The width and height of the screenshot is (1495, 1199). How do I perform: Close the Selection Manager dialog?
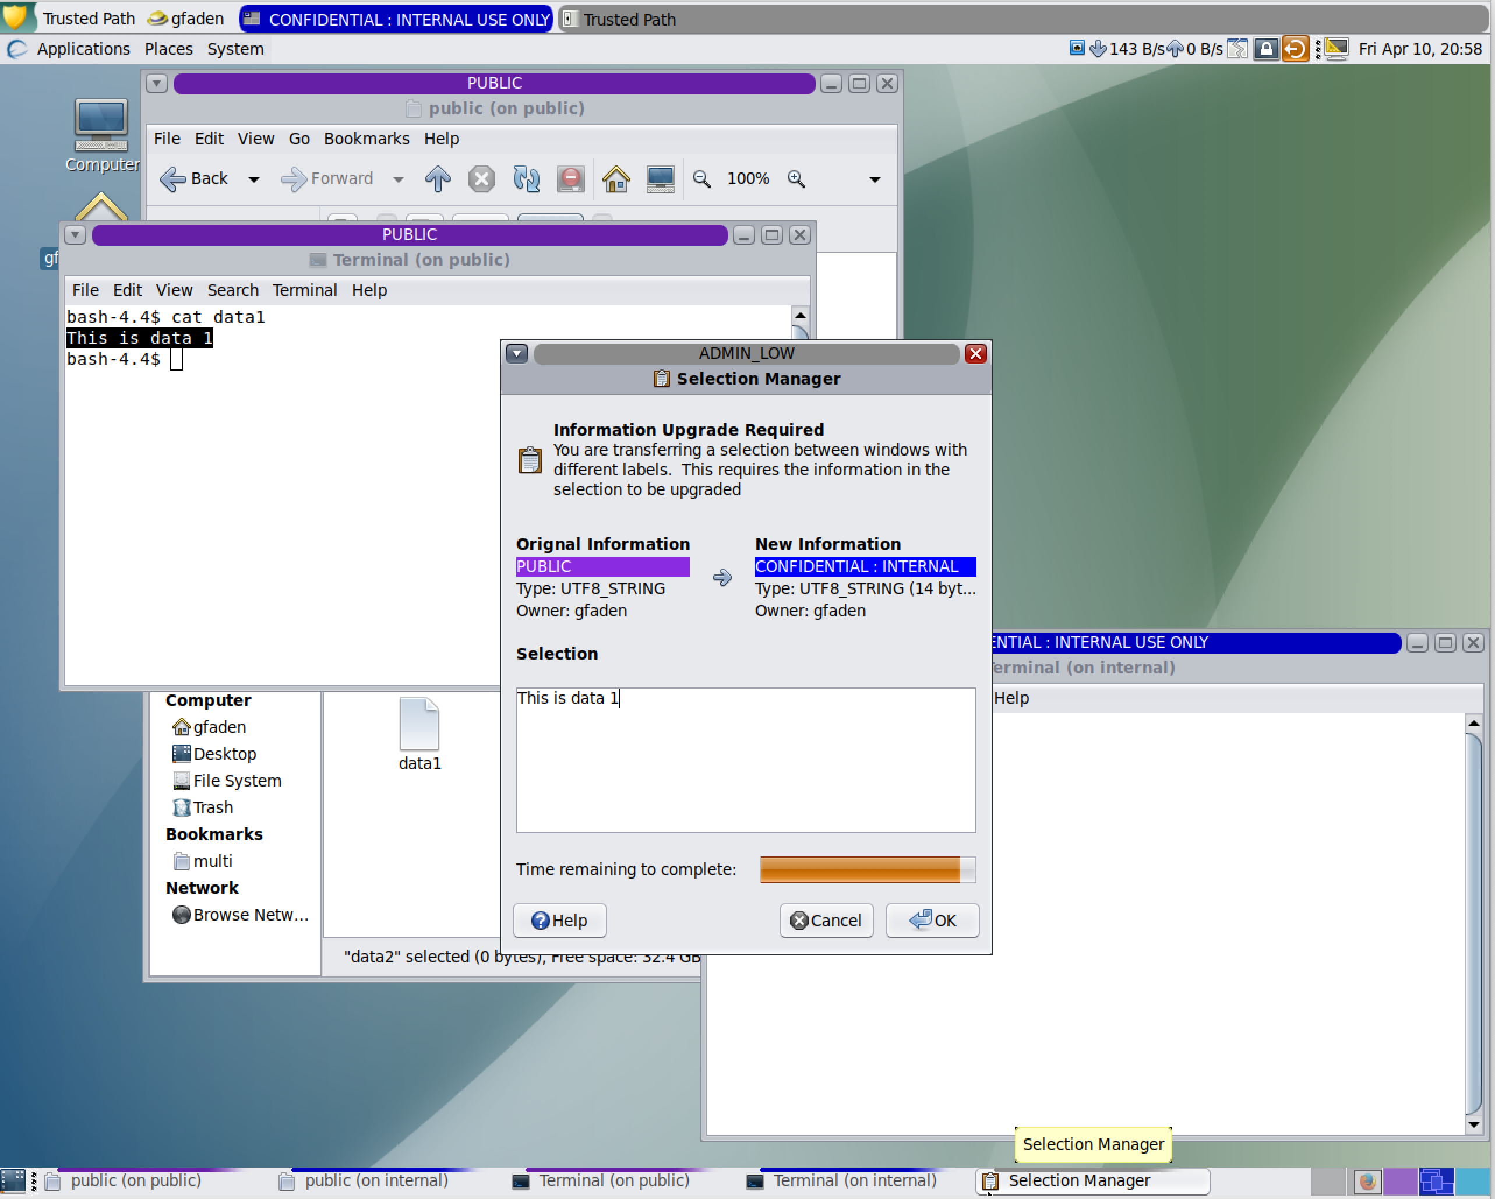pos(975,354)
